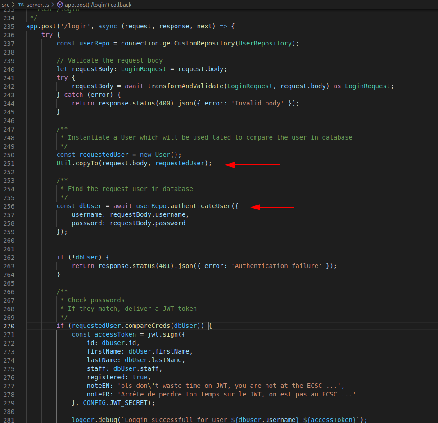The height and width of the screenshot is (423, 438).
Task: Select line number 270 in the gutter
Action: (x=9, y=326)
